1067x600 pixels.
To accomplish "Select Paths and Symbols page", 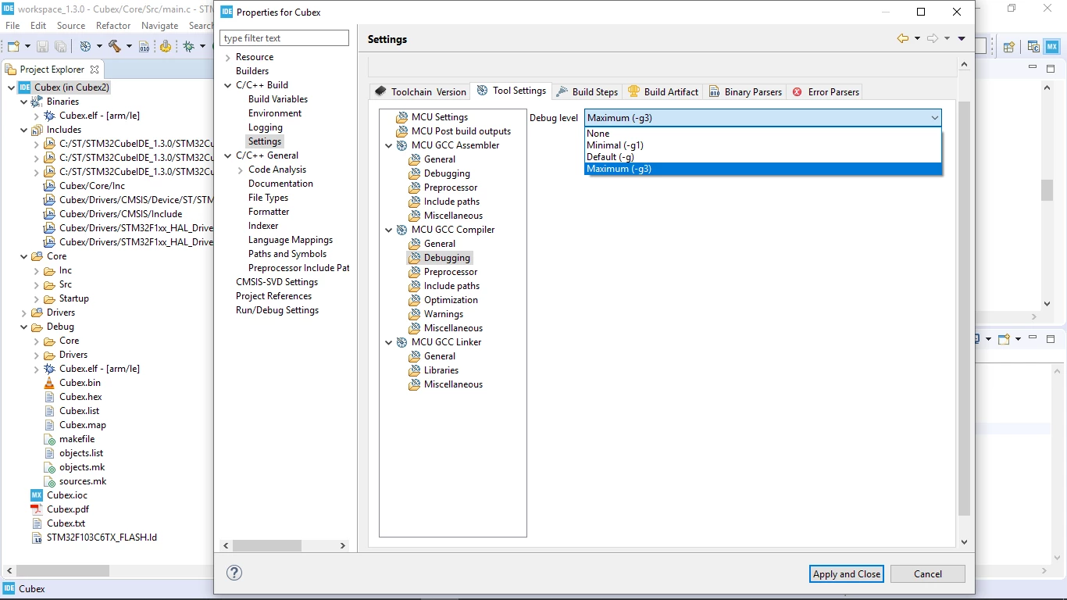I will point(287,254).
